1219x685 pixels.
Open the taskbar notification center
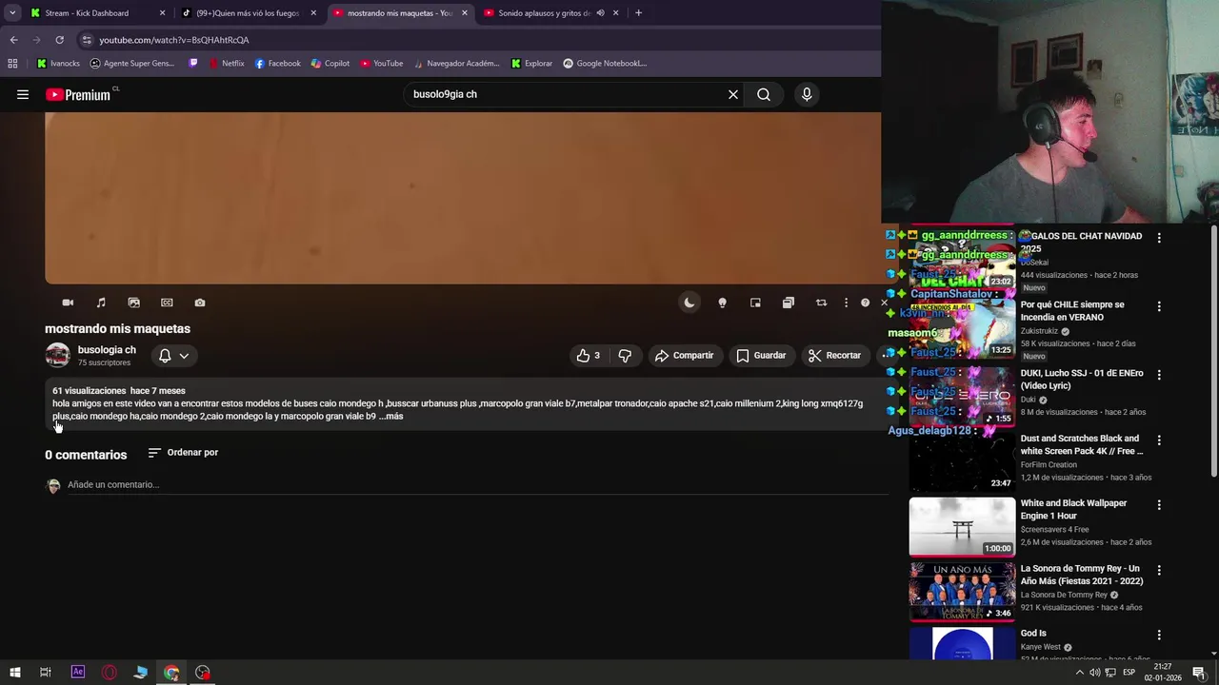pos(1199,673)
